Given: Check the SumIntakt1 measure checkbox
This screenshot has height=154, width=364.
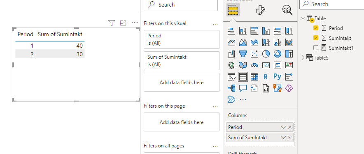Looking at the screenshot, I should tap(316, 48).
